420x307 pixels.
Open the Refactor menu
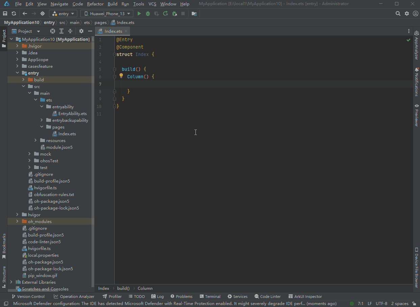pyautogui.click(x=95, y=4)
